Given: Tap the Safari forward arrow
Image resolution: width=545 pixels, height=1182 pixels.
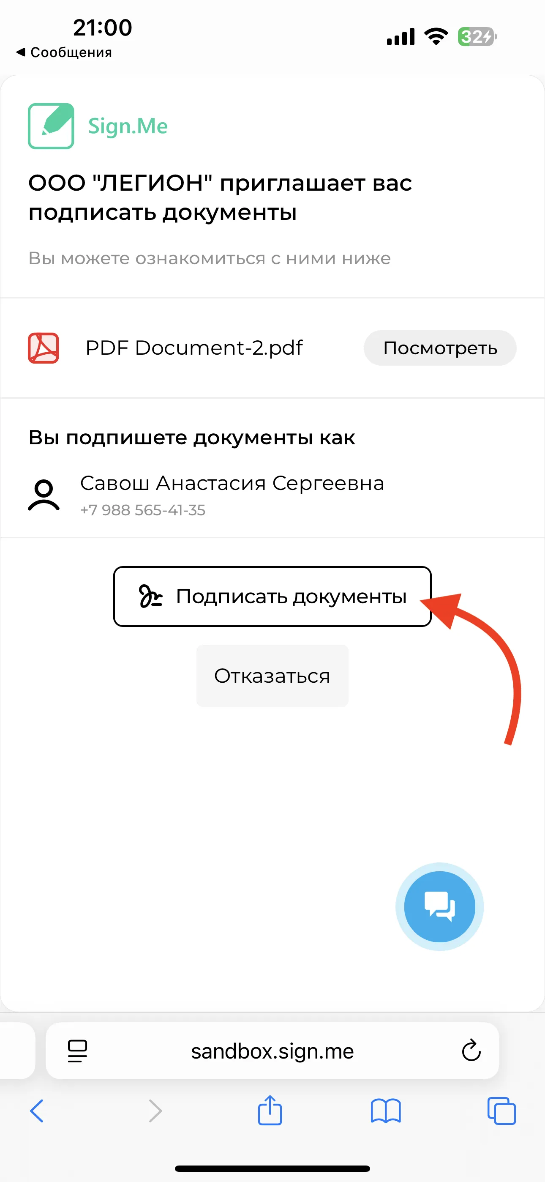Looking at the screenshot, I should point(155,1111).
